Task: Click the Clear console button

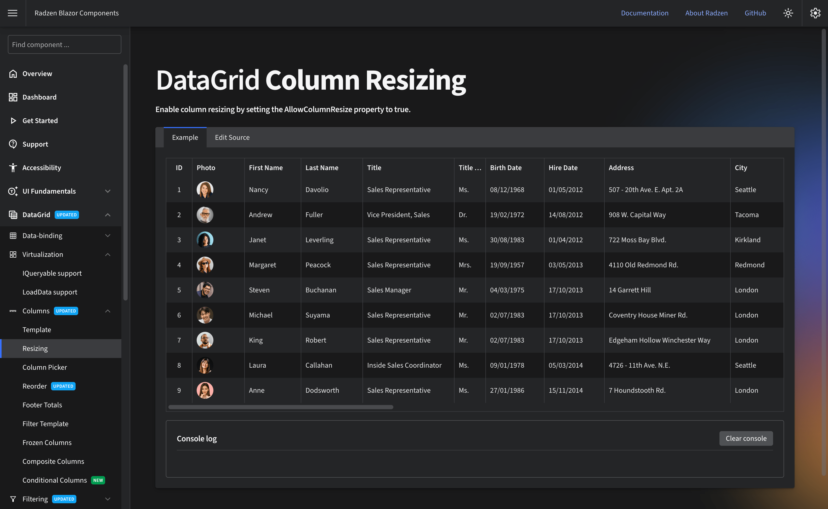Action: (x=746, y=438)
